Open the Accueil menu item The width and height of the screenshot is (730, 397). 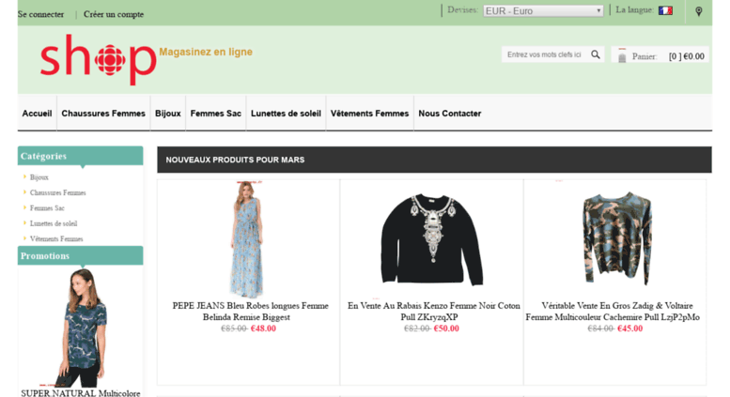click(37, 114)
